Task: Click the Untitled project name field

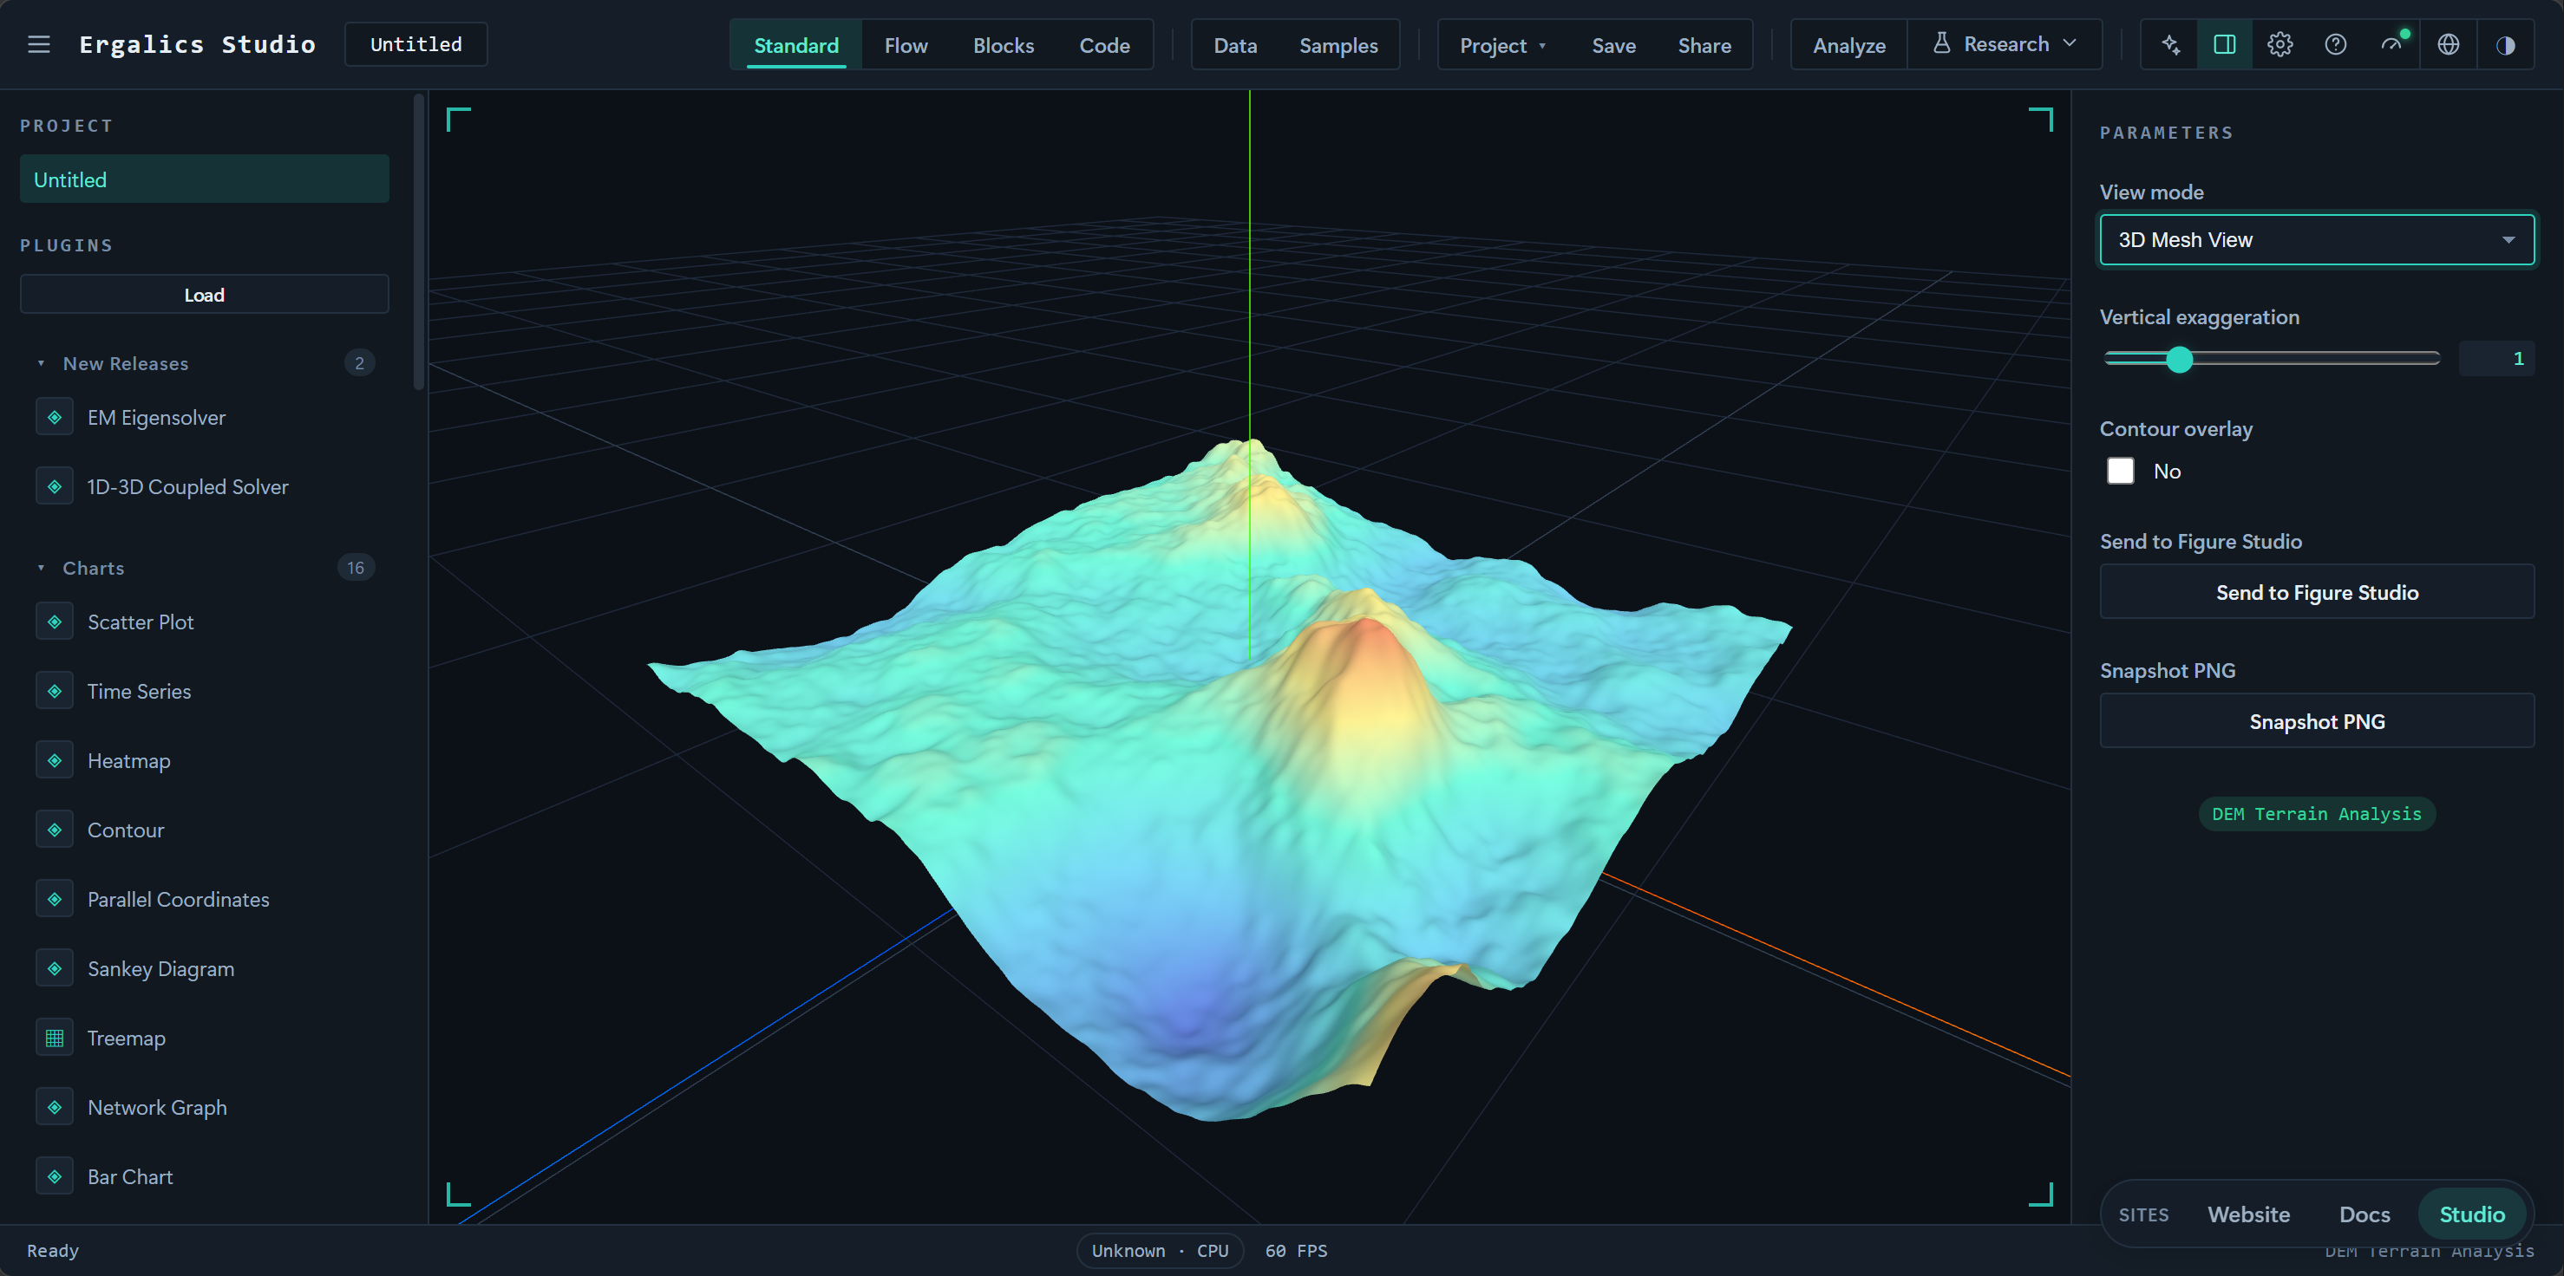Action: pos(416,43)
